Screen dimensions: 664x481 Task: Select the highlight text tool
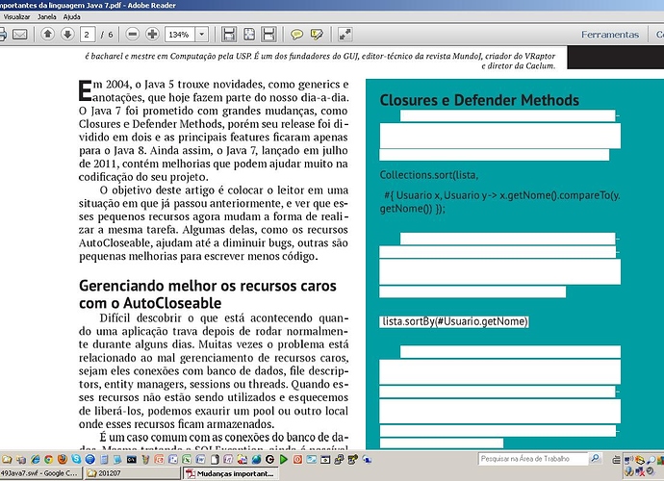coord(317,35)
